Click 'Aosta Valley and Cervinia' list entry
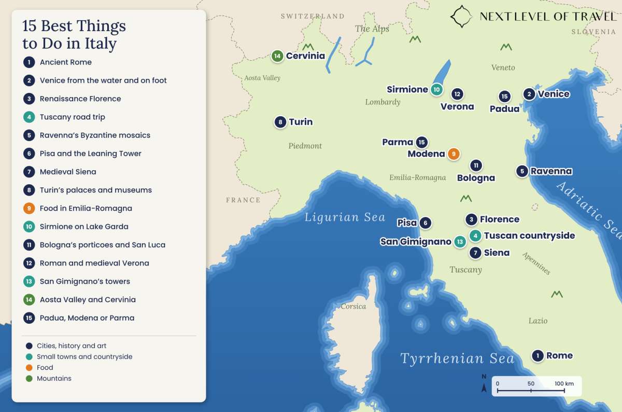This screenshot has width=622, height=412. pos(88,299)
